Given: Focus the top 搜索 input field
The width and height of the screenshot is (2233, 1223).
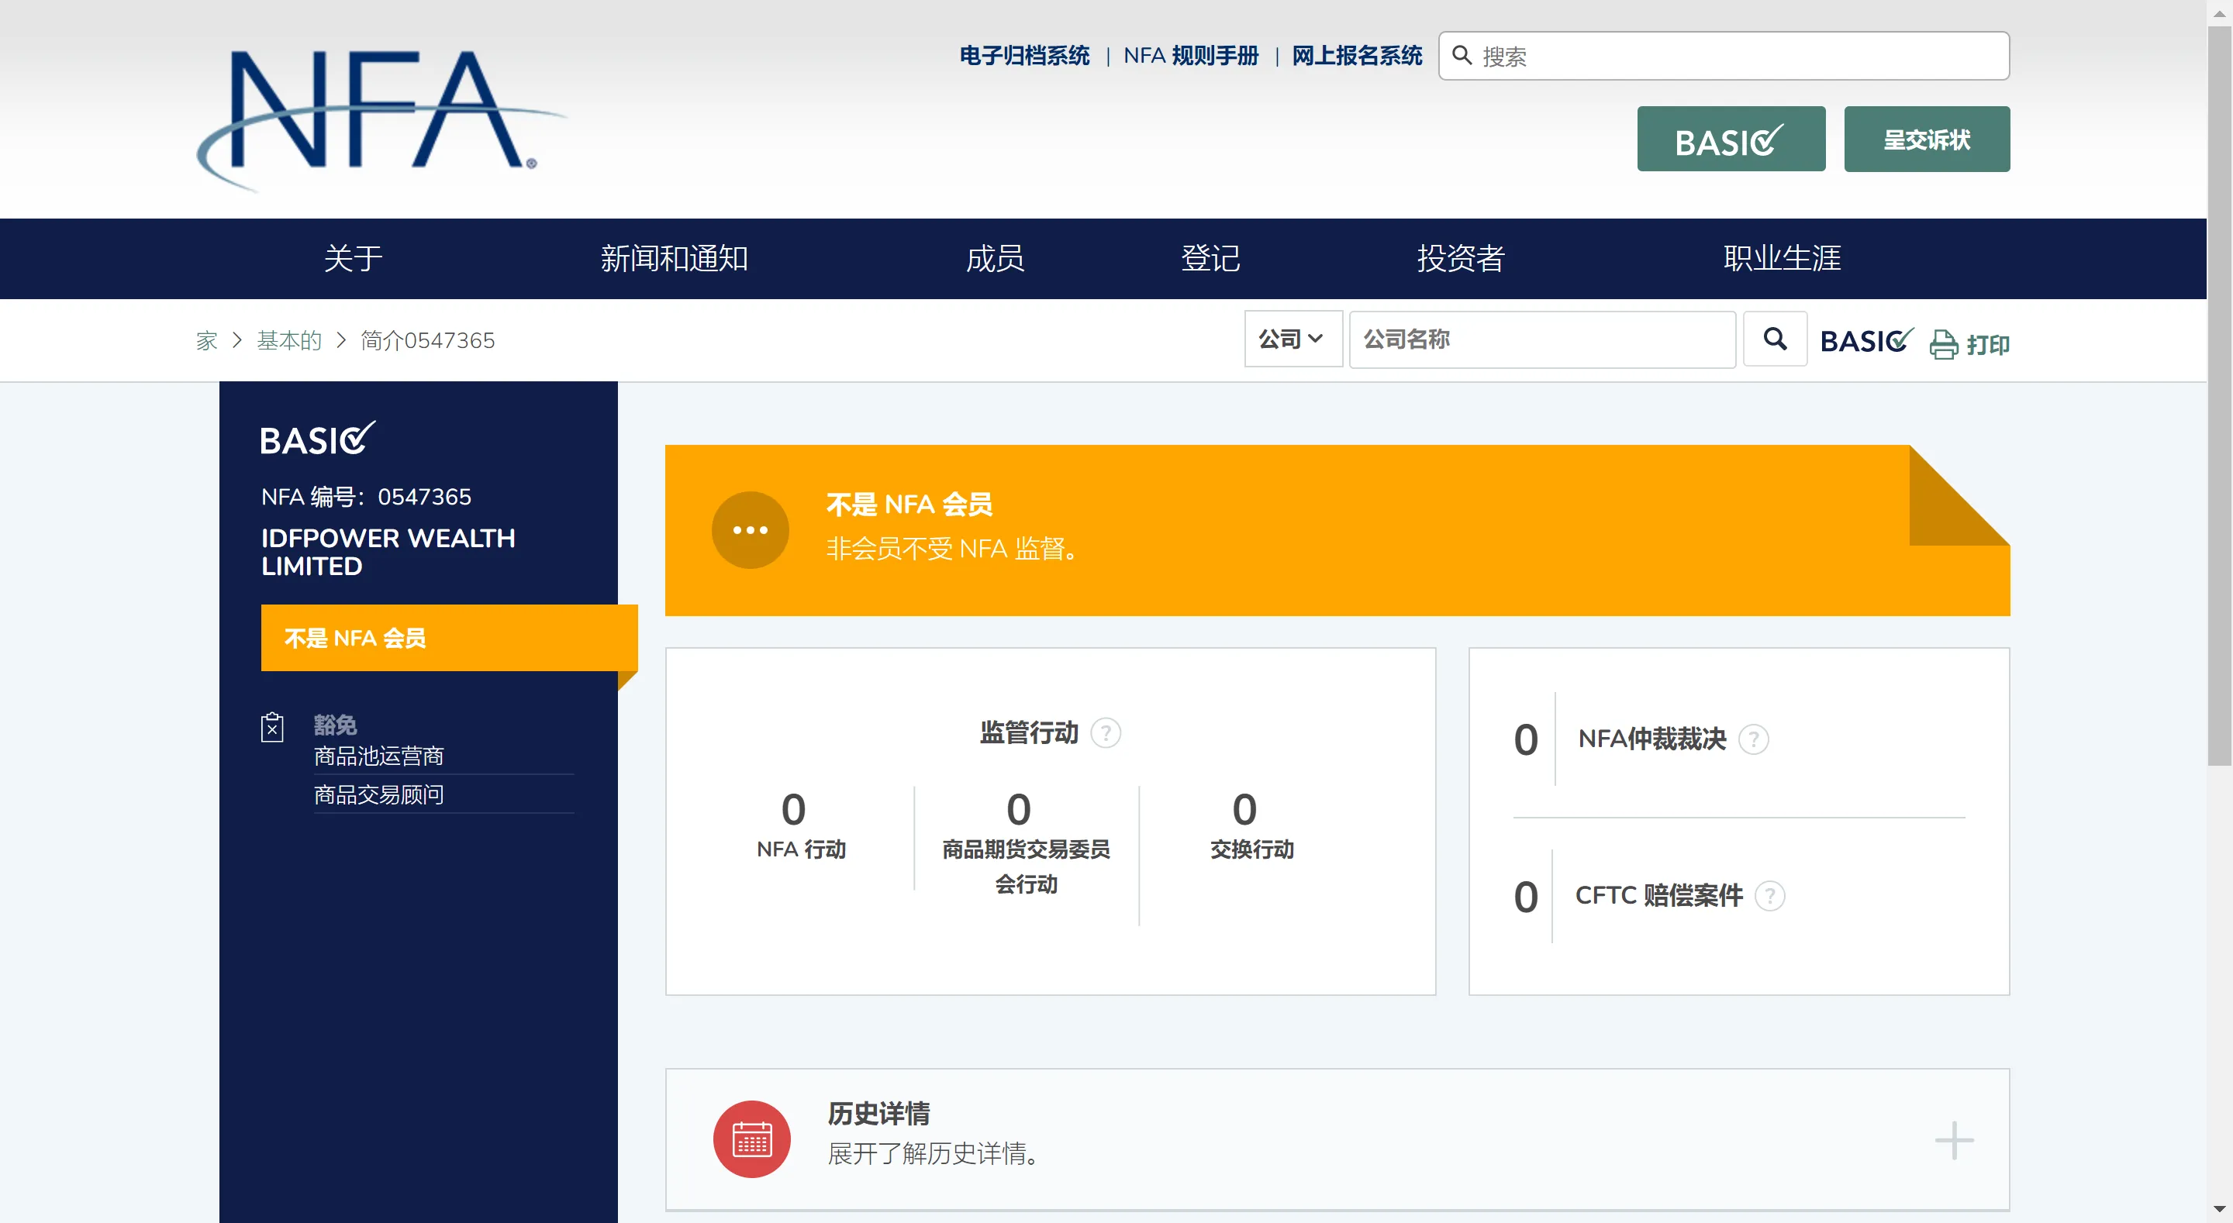Looking at the screenshot, I should (1724, 56).
